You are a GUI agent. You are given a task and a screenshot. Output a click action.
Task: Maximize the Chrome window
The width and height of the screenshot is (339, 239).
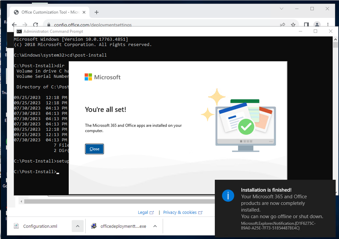pyautogui.click(x=312, y=9)
